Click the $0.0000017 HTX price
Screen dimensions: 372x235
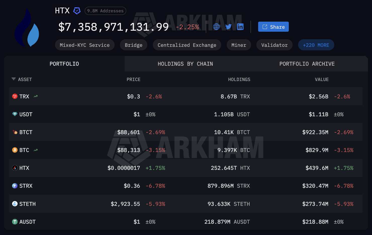tap(124, 168)
